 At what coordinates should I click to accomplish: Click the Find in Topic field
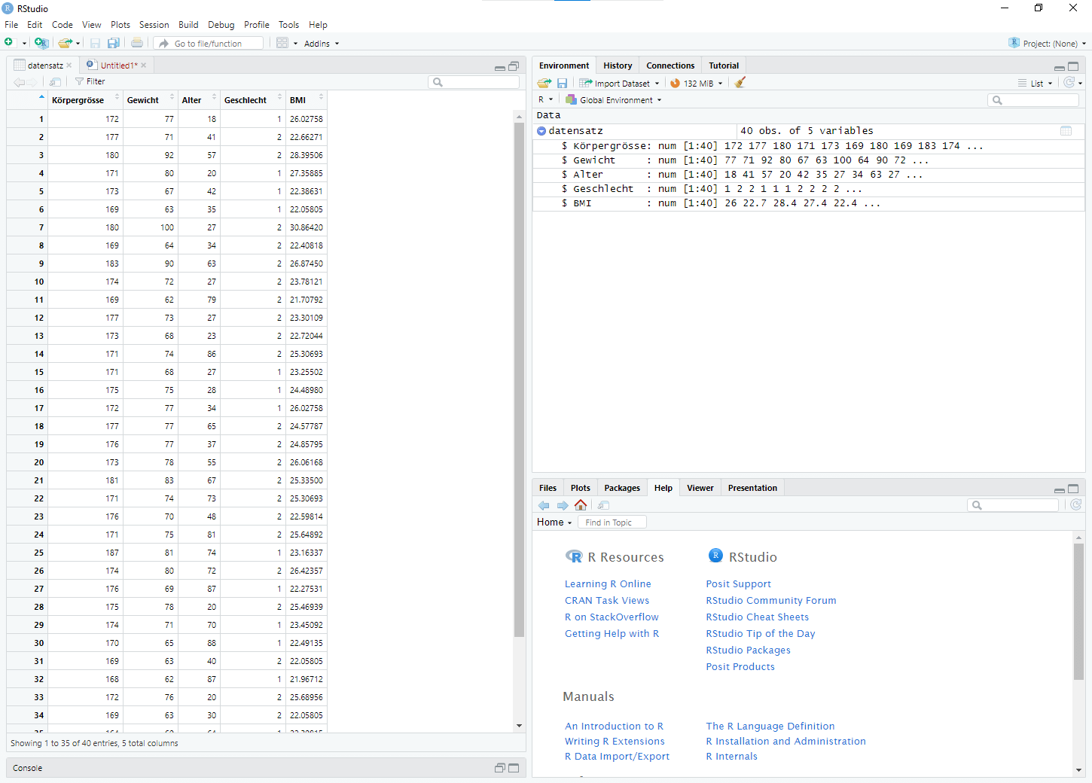click(x=612, y=523)
